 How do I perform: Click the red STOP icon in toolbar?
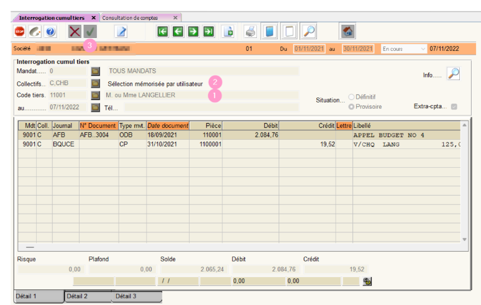(x=19, y=31)
